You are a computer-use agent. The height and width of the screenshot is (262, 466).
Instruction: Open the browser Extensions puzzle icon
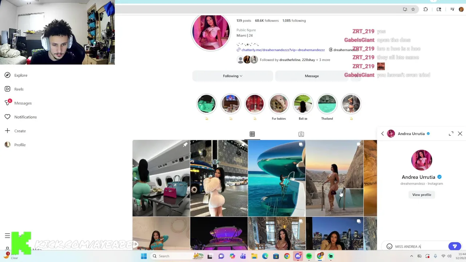tap(426, 9)
